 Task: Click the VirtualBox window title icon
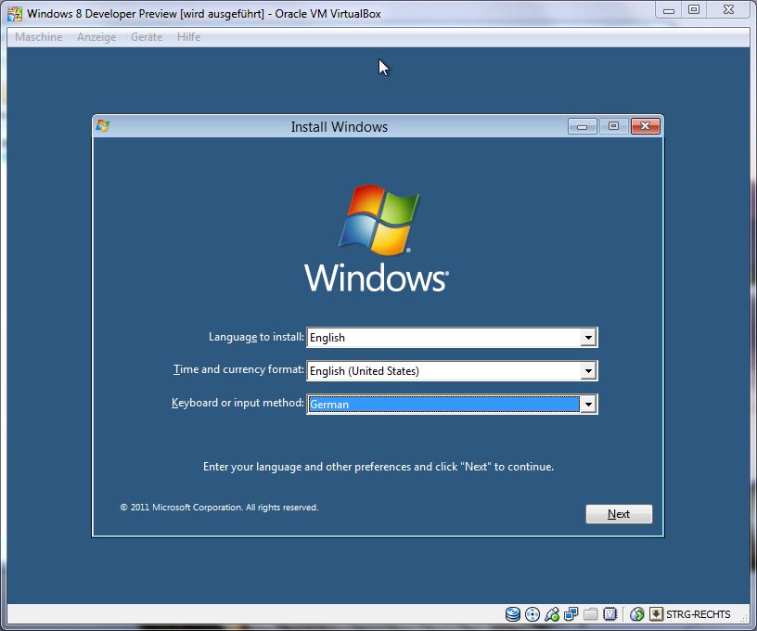(15, 14)
